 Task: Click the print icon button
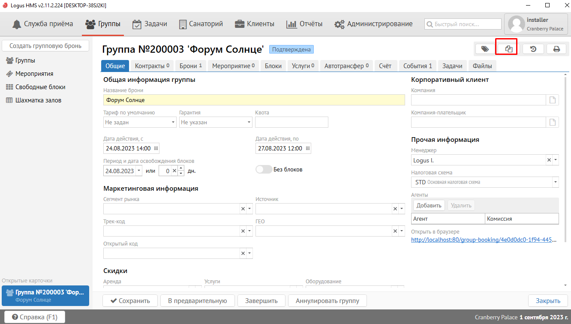[556, 49]
